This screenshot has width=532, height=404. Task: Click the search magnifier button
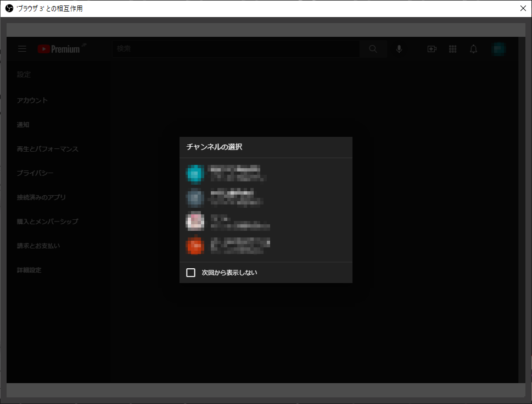coord(373,49)
